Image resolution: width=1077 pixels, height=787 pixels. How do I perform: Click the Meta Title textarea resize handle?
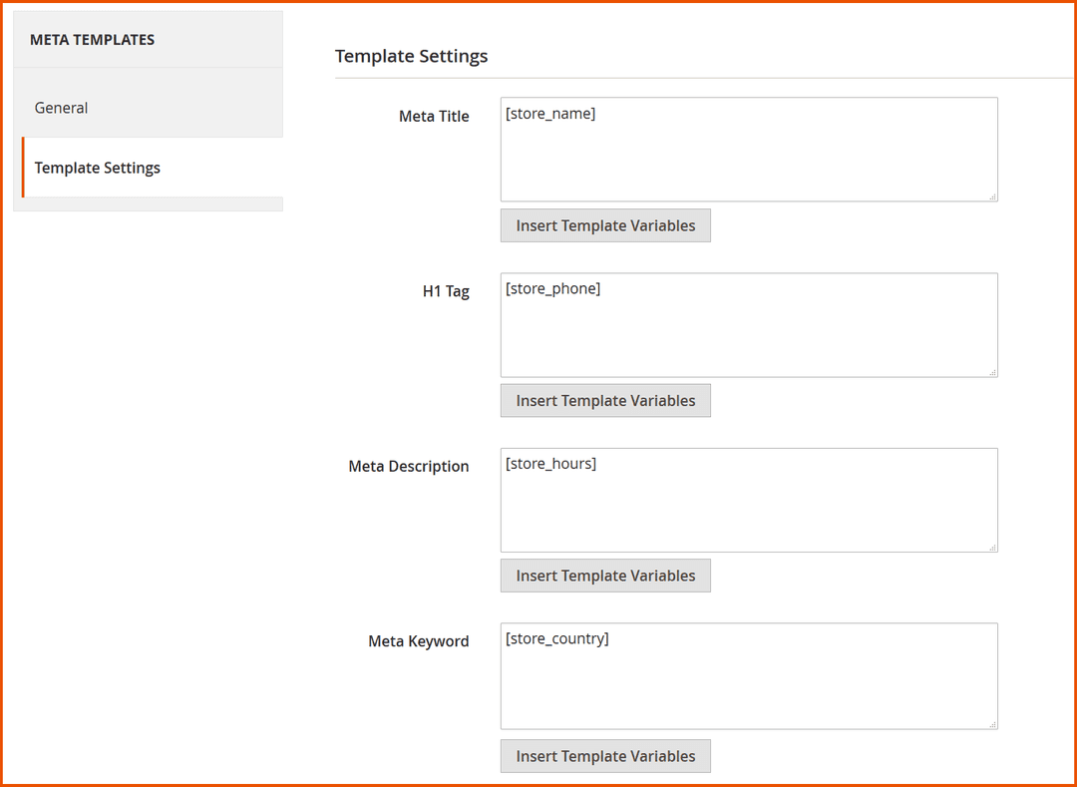tap(992, 197)
